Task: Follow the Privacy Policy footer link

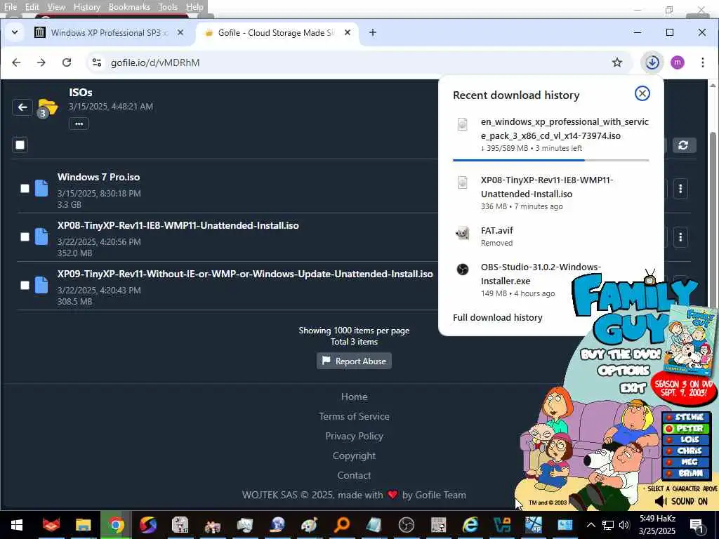Action: point(354,436)
